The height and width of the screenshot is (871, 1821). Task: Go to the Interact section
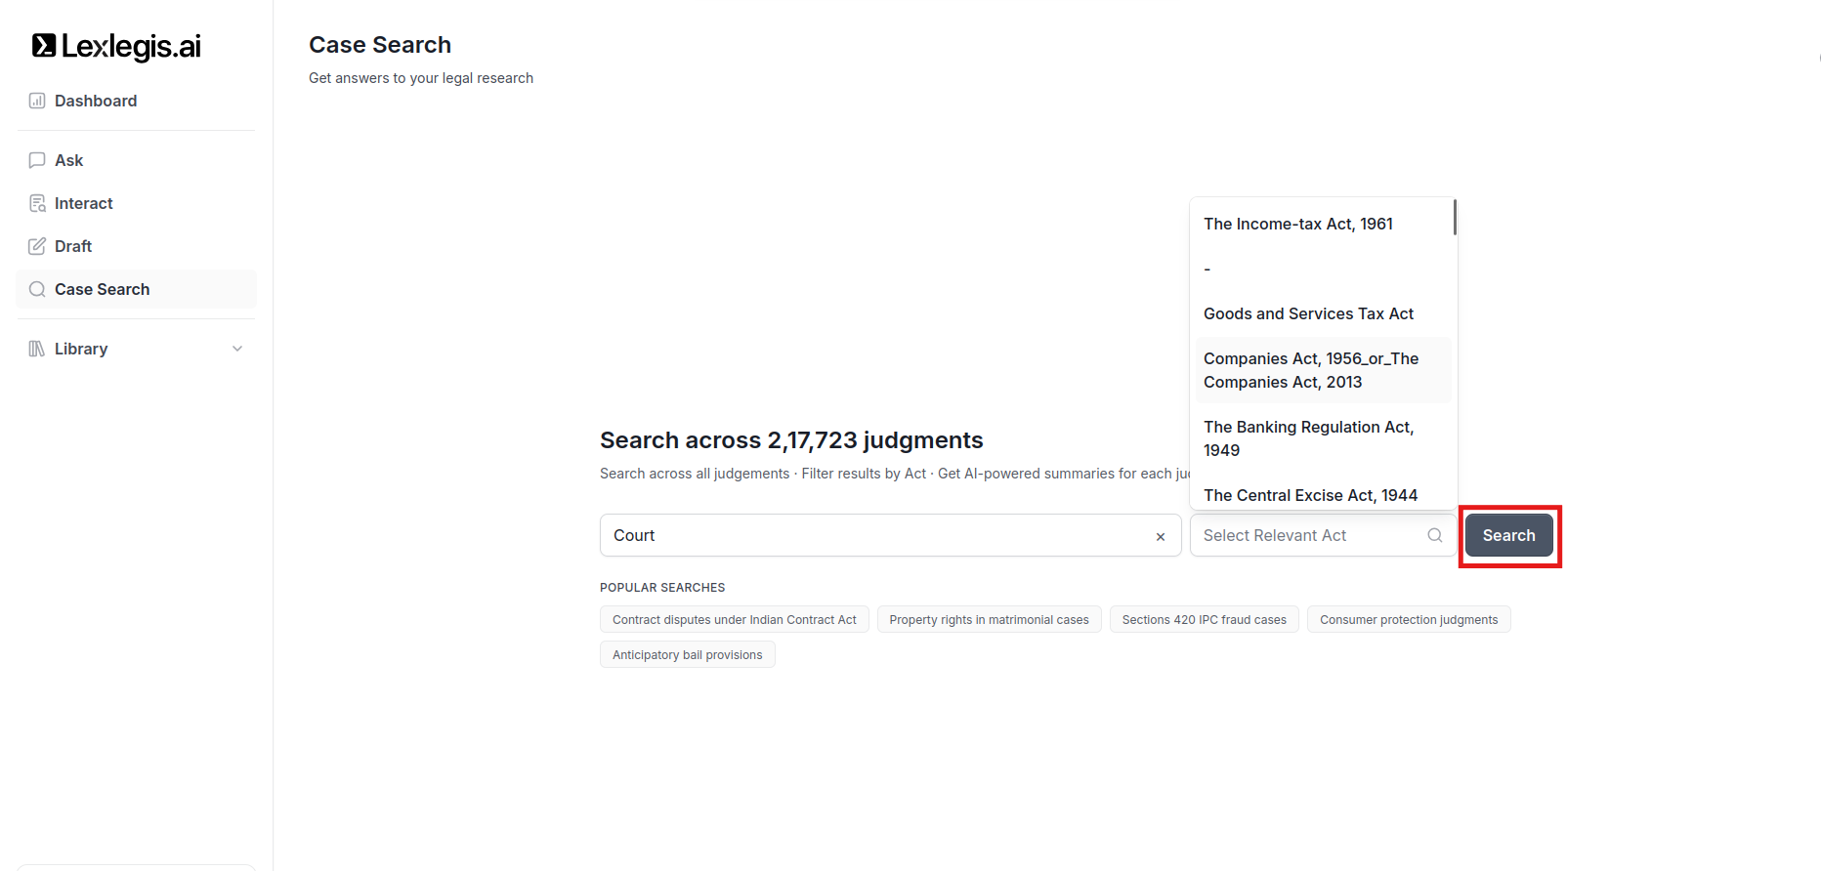tap(84, 203)
